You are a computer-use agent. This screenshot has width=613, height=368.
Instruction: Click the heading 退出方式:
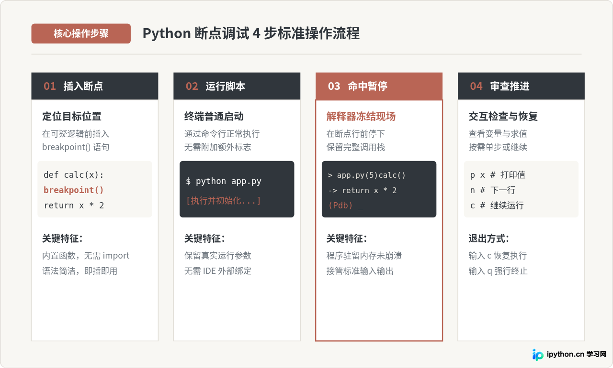pyautogui.click(x=488, y=238)
